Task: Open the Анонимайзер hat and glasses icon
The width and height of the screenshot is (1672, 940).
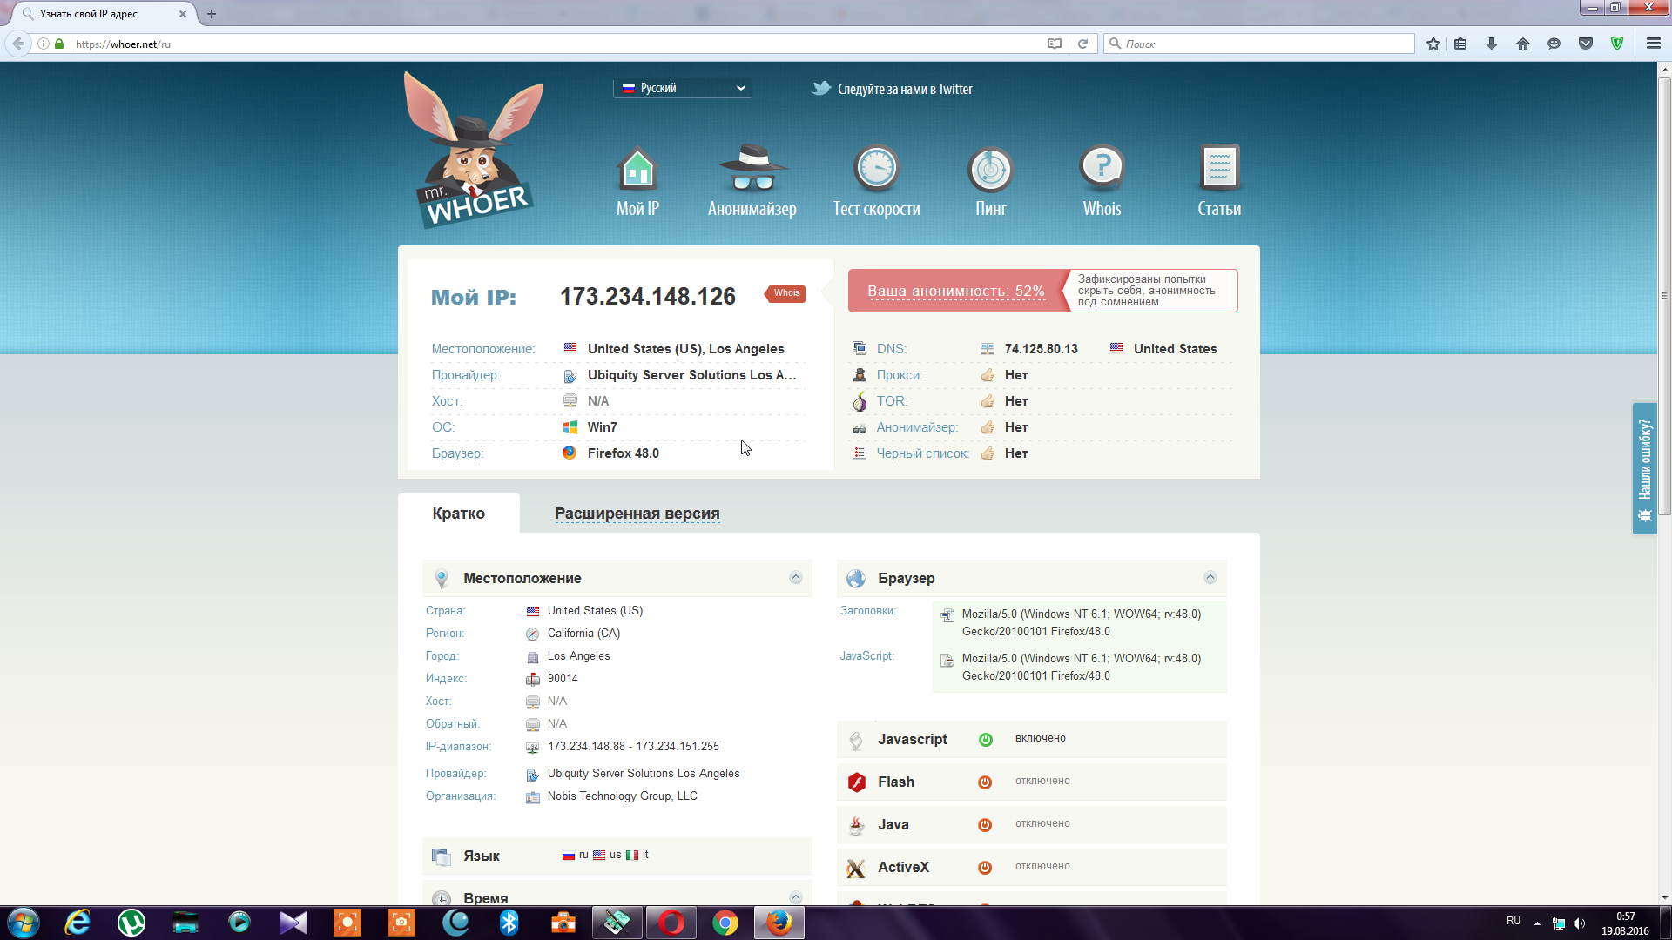Action: (752, 168)
